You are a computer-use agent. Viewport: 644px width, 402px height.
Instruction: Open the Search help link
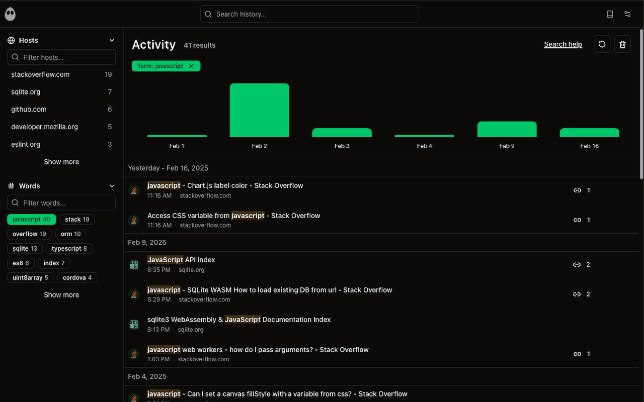click(x=563, y=44)
